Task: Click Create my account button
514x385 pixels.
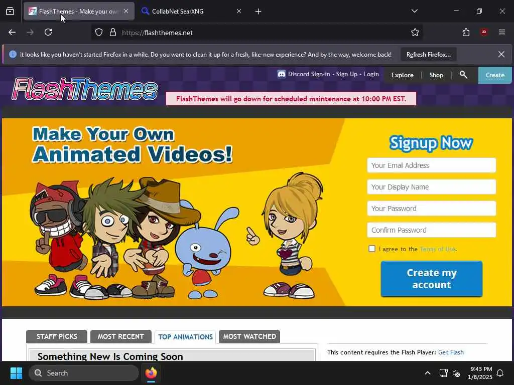Action: [431, 279]
